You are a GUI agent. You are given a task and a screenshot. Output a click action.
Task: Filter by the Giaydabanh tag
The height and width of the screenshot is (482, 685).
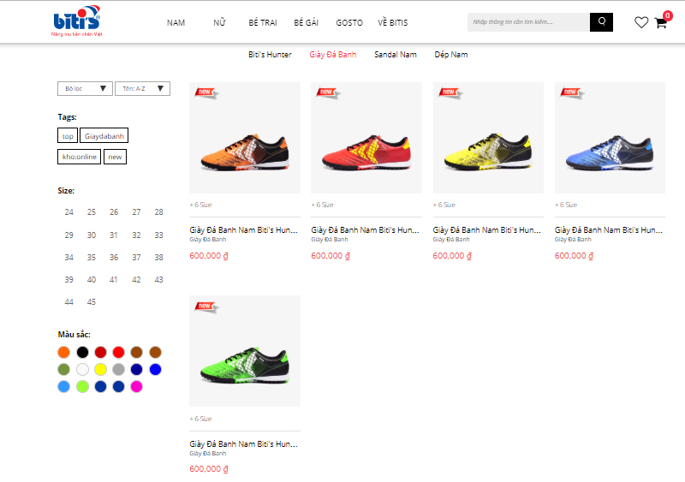click(104, 135)
